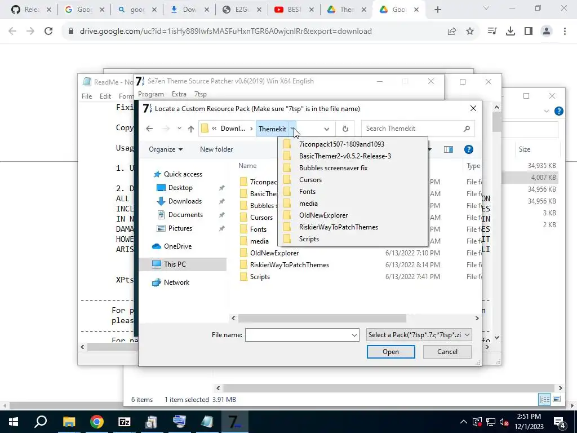577x433 pixels.
Task: Open 7-Zip from taskbar
Action: point(124,422)
